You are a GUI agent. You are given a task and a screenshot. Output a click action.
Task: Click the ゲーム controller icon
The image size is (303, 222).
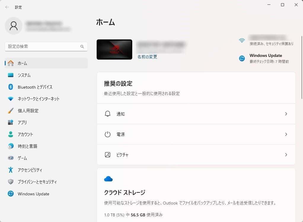point(11,158)
